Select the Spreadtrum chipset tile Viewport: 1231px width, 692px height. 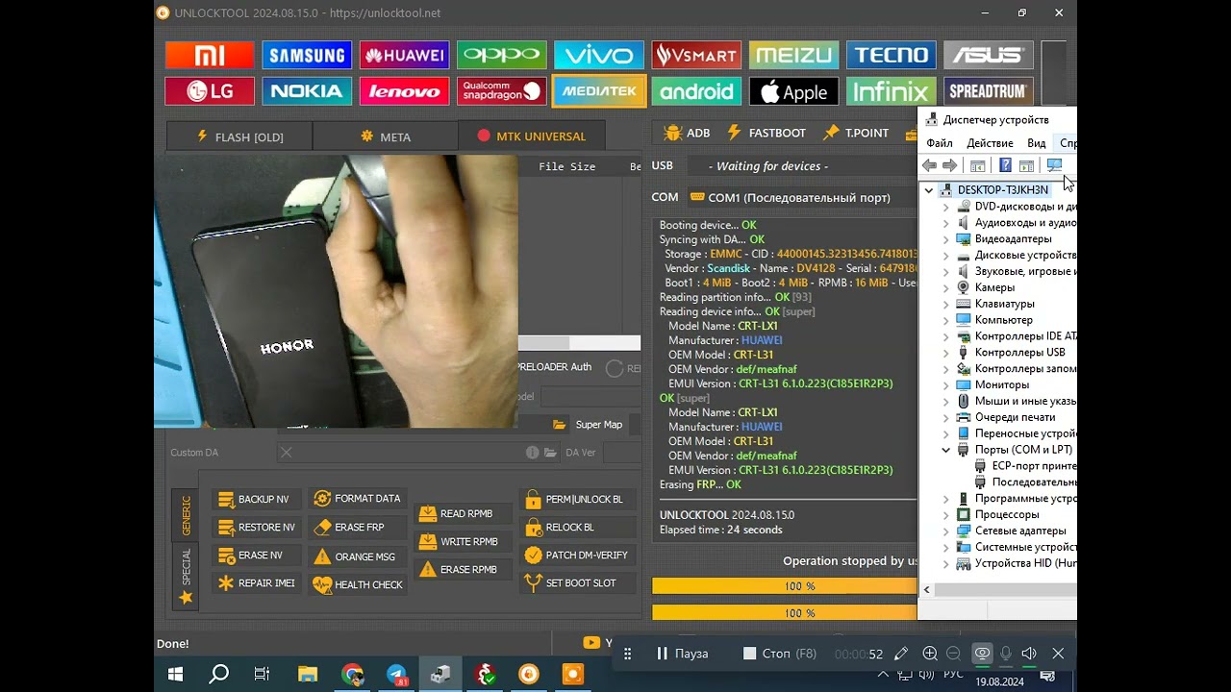coord(988,91)
